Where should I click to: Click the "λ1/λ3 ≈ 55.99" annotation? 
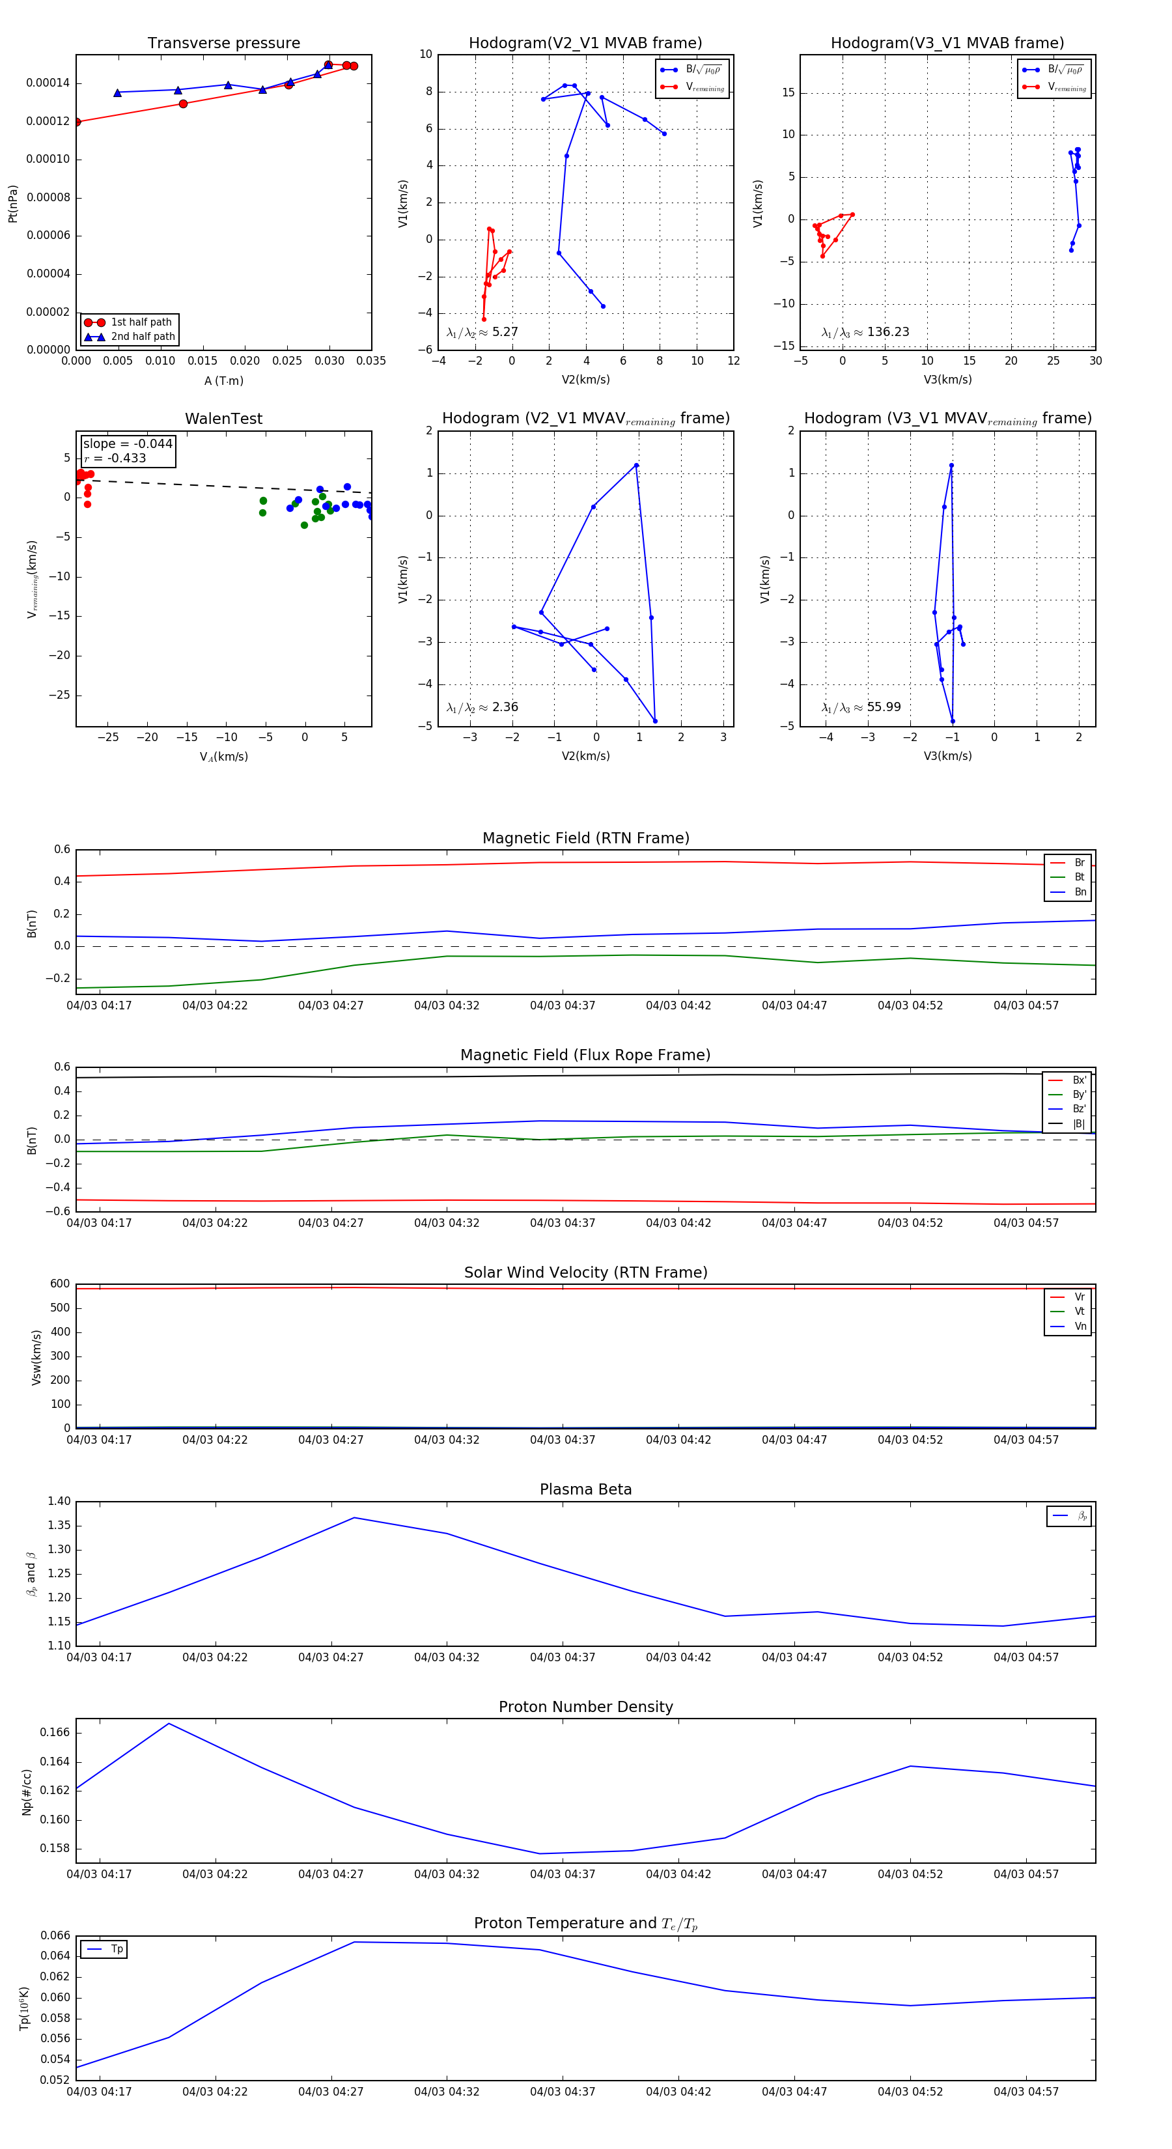(861, 707)
